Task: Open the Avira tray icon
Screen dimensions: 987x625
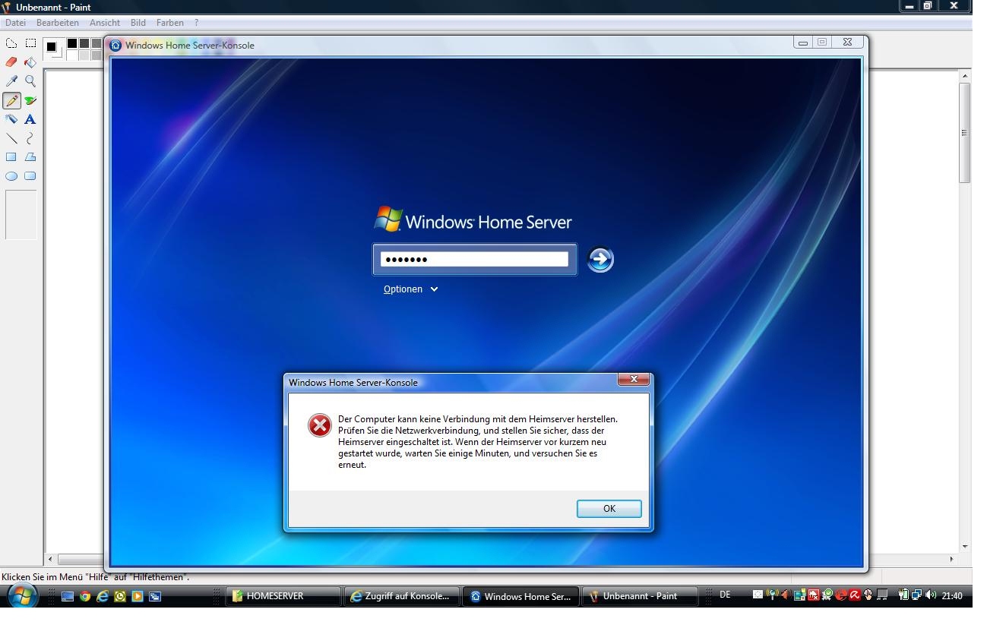Action: tap(856, 595)
